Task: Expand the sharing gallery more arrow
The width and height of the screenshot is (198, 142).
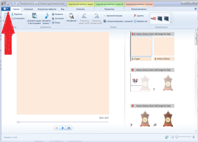Action: click(171, 22)
